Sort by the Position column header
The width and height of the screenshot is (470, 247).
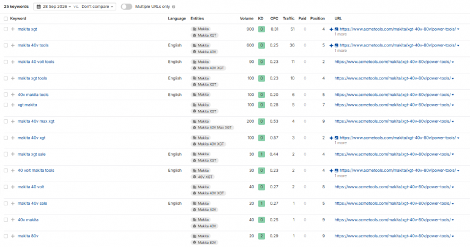[318, 18]
